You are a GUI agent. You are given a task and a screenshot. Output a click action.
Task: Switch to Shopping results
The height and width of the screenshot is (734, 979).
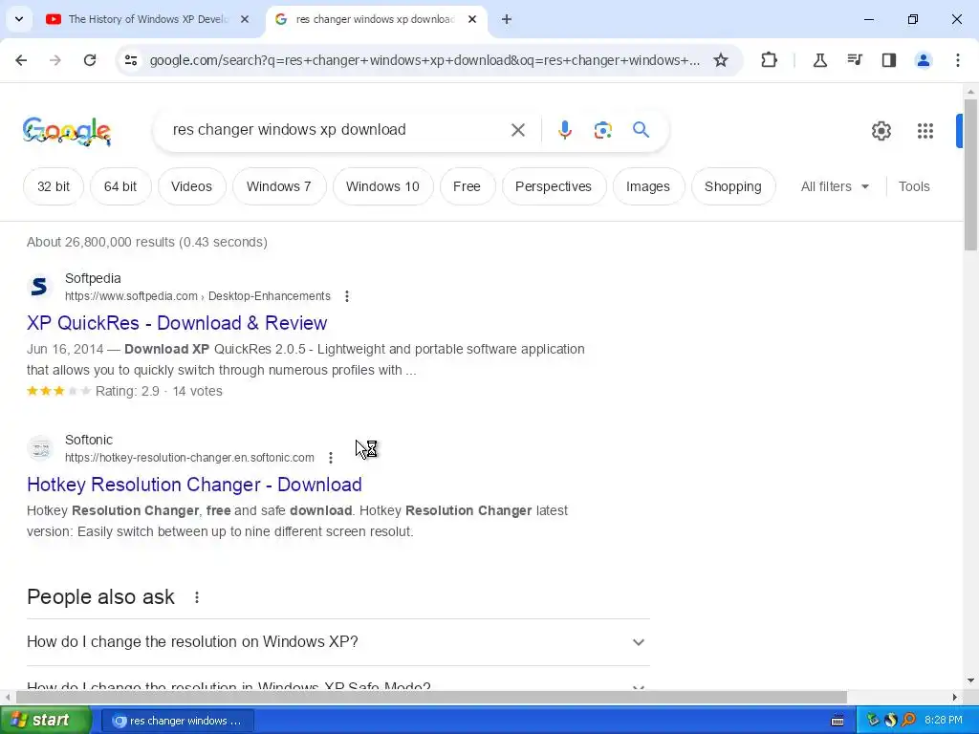[x=733, y=186]
